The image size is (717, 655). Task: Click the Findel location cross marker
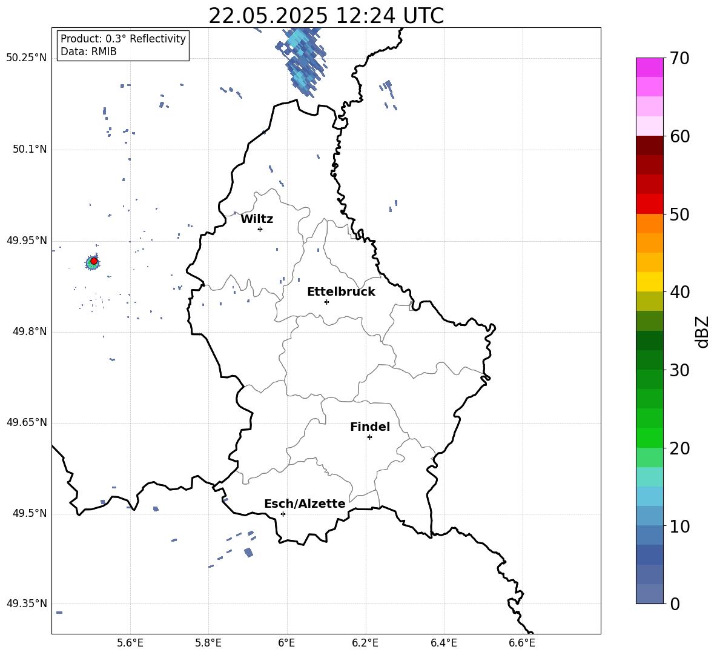369,437
